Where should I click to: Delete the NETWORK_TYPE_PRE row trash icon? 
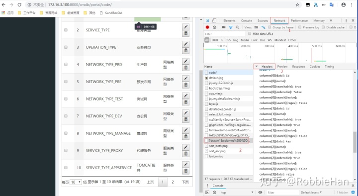185,85
